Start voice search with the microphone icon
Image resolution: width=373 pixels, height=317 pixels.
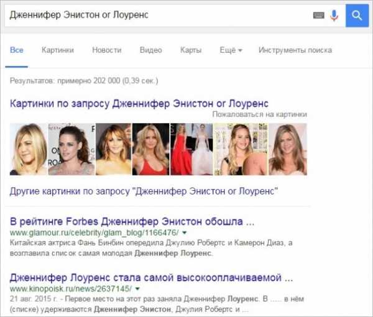(x=334, y=15)
